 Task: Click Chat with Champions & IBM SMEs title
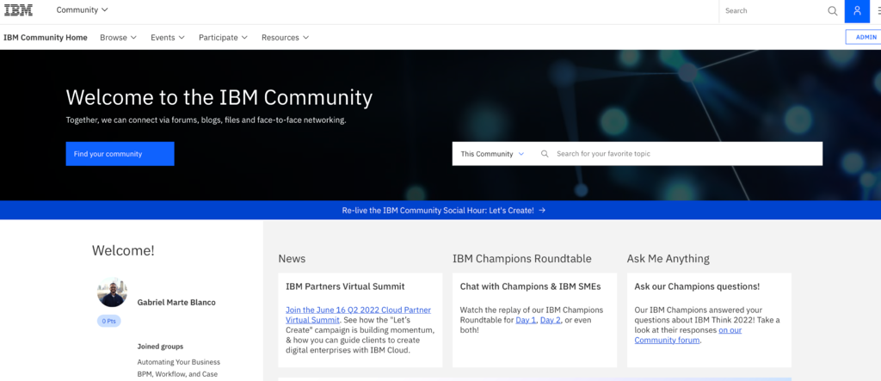pos(530,286)
